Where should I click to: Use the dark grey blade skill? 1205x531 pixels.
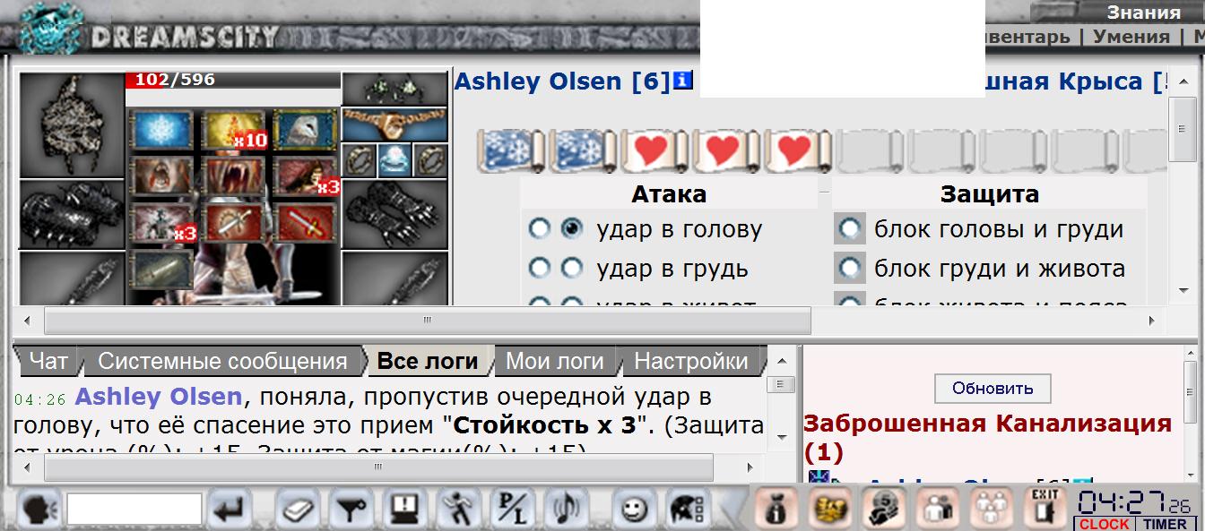point(160,268)
